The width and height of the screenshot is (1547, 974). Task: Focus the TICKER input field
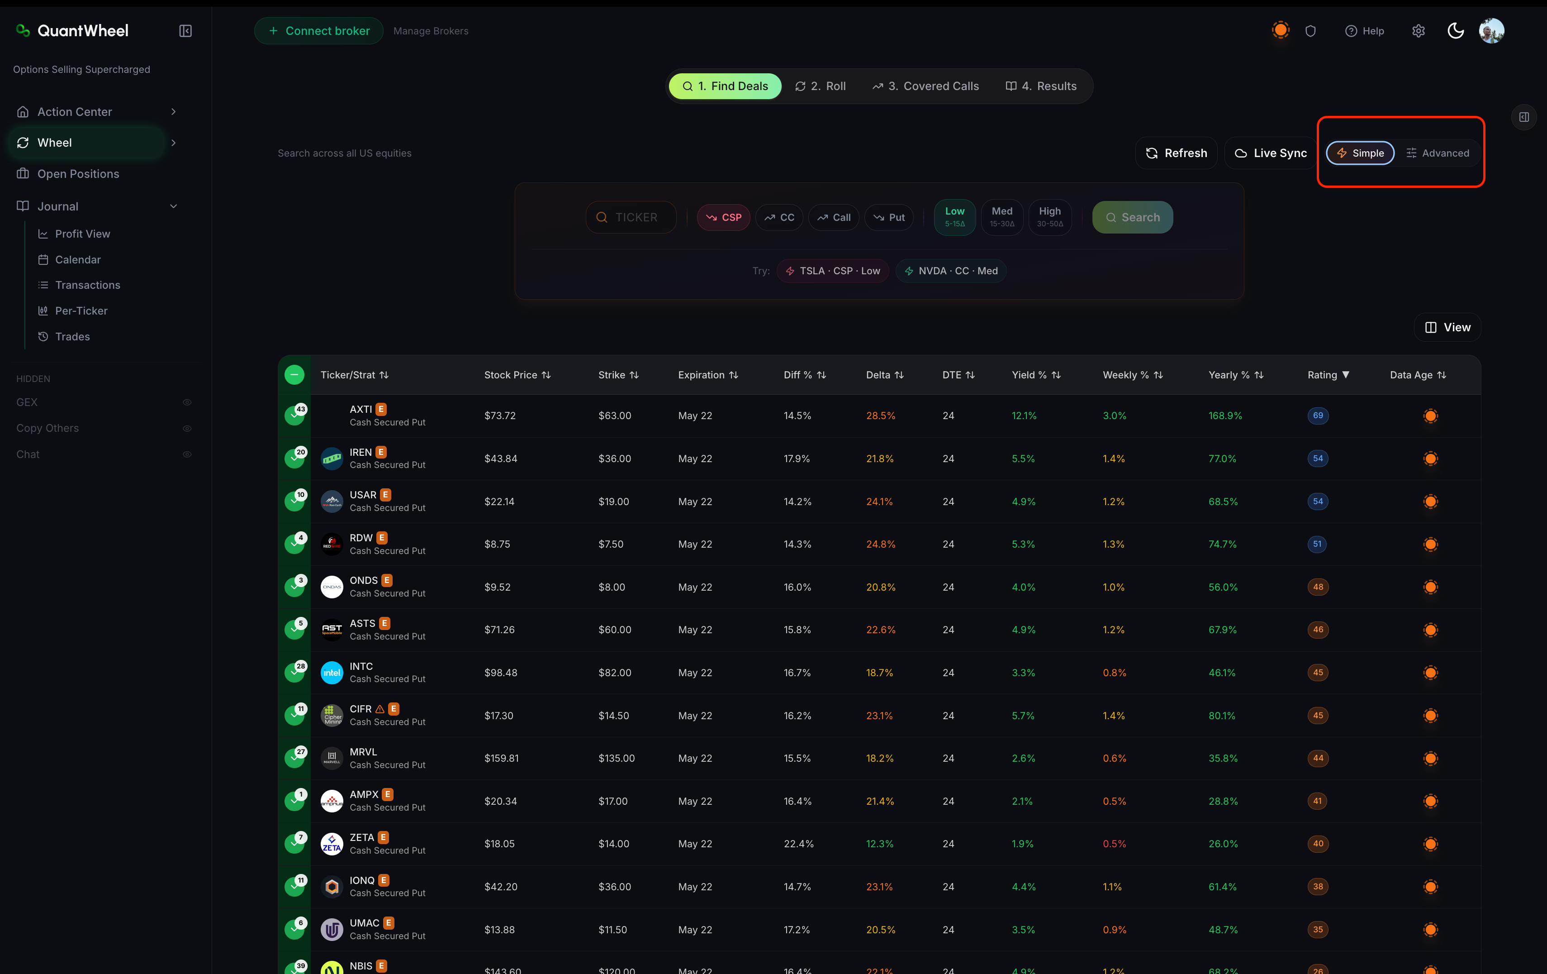(631, 217)
